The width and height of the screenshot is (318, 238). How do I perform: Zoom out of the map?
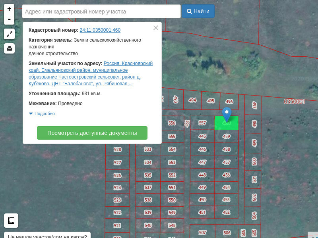9,19
